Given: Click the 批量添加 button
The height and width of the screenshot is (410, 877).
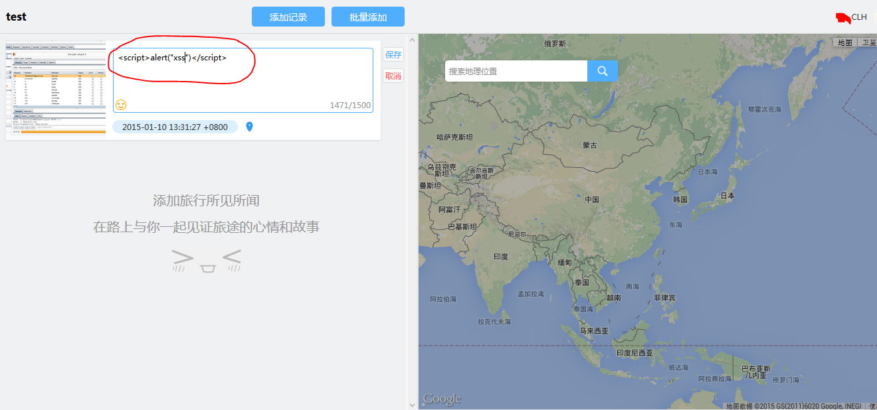Looking at the screenshot, I should click(x=368, y=17).
